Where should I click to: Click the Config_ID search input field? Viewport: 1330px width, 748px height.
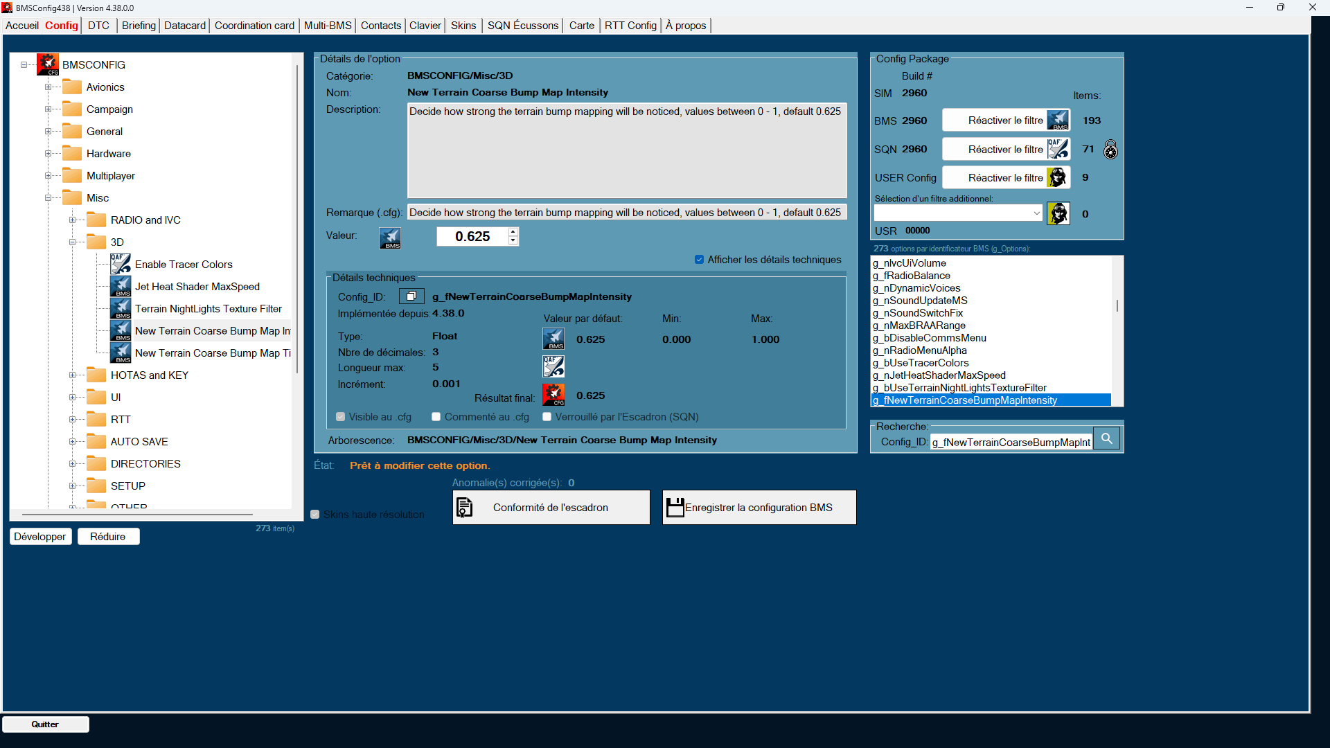pyautogui.click(x=1011, y=442)
